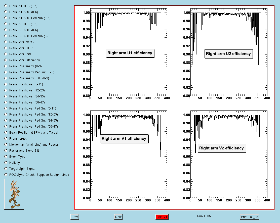Choose Momentum (small bins) and Reactz
The height and width of the screenshot is (223, 280).
pyautogui.click(x=6, y=144)
